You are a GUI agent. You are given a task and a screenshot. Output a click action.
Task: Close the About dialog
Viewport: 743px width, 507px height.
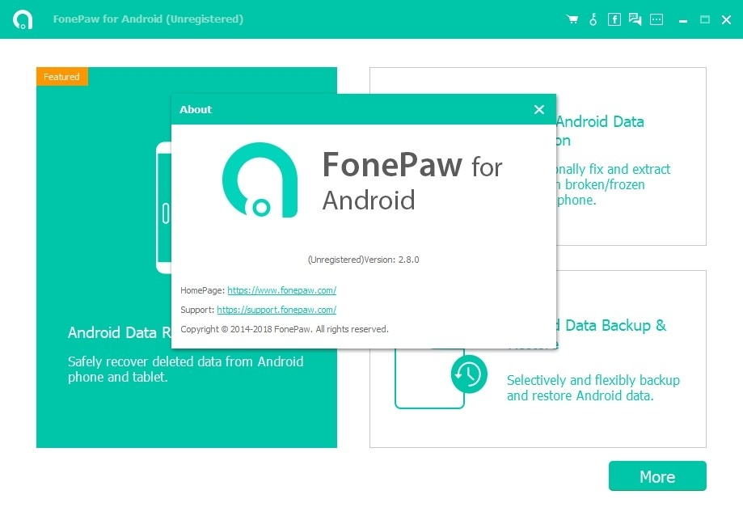pos(538,109)
